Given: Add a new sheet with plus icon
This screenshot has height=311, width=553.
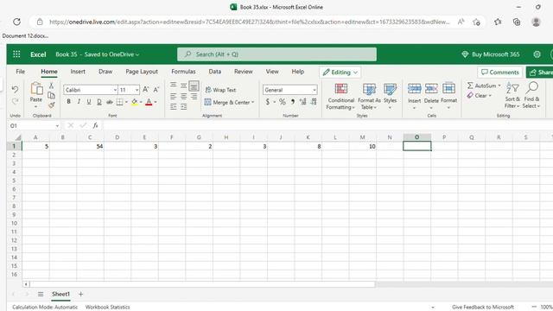Looking at the screenshot, I should (x=80, y=294).
